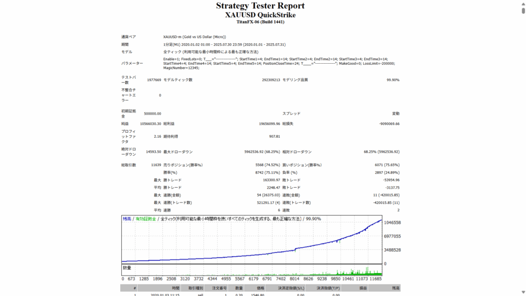Click 'MagicNumber=12345;' parameter text
This screenshot has width=526, height=296.
tap(181, 68)
